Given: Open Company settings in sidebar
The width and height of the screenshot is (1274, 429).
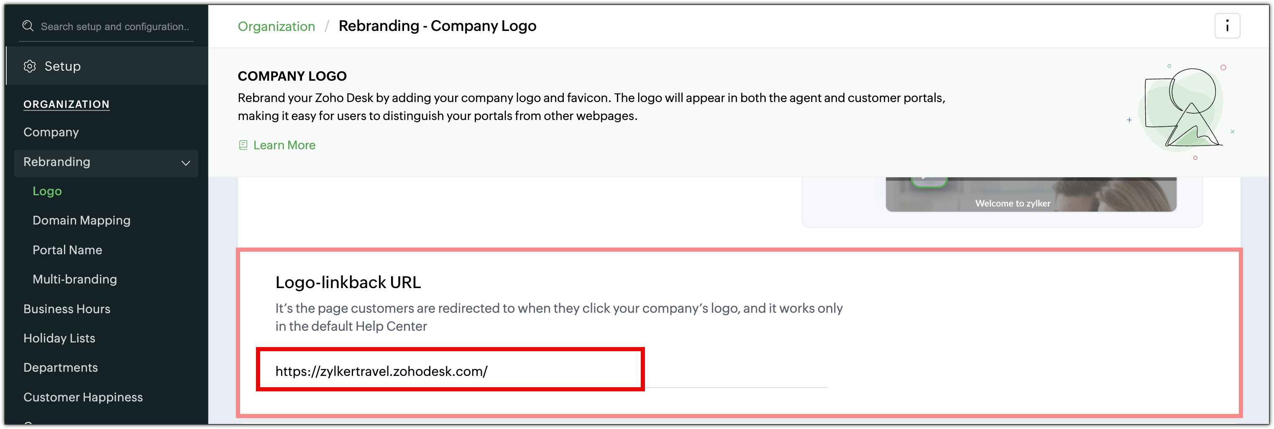Looking at the screenshot, I should [x=51, y=132].
